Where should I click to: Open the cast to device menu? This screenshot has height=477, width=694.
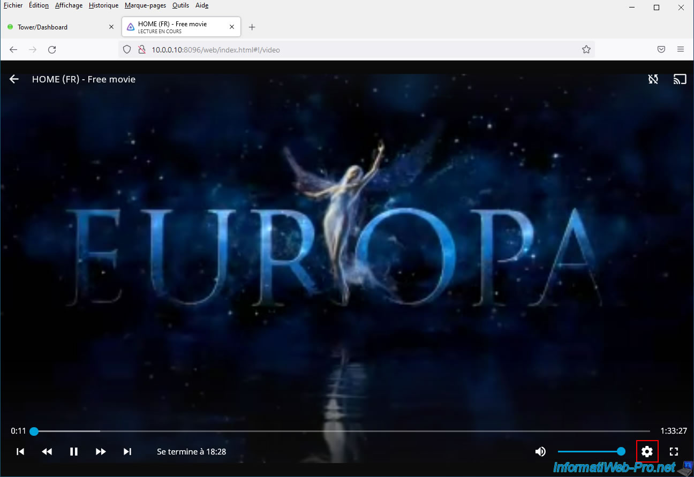680,79
